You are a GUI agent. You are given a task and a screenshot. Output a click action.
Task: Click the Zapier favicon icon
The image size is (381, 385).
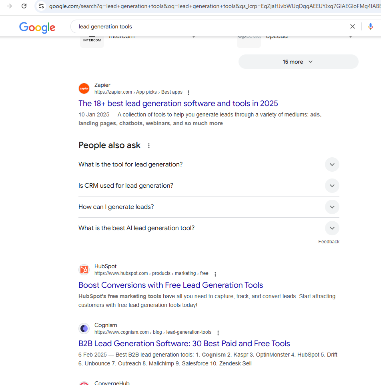(84, 88)
